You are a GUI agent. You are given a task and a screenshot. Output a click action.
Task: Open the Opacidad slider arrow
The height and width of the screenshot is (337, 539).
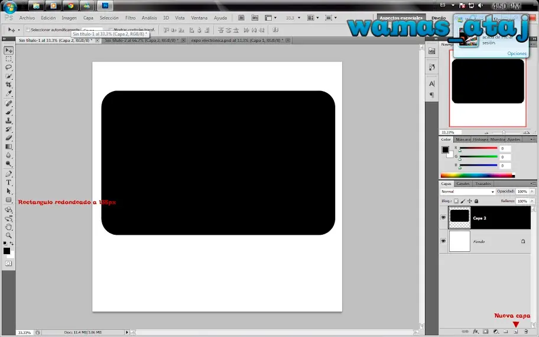coord(532,192)
